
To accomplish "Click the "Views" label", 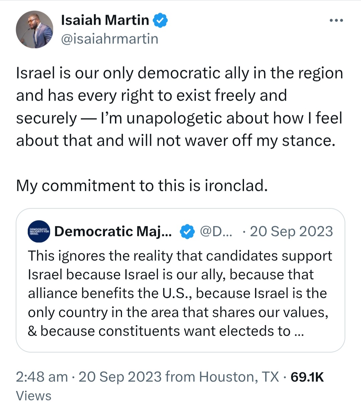I will coord(34,396).
